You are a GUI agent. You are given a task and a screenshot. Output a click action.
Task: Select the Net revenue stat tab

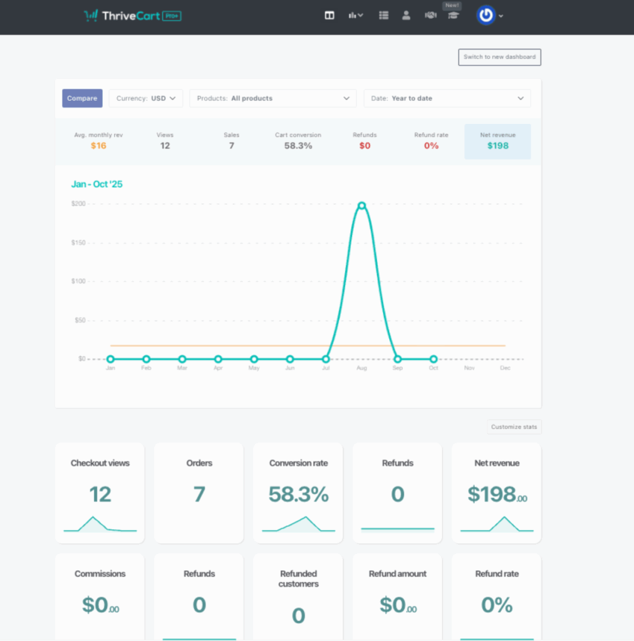point(497,141)
